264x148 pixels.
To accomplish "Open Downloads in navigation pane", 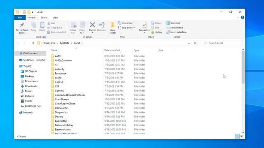I will pyautogui.click(x=29, y=86).
